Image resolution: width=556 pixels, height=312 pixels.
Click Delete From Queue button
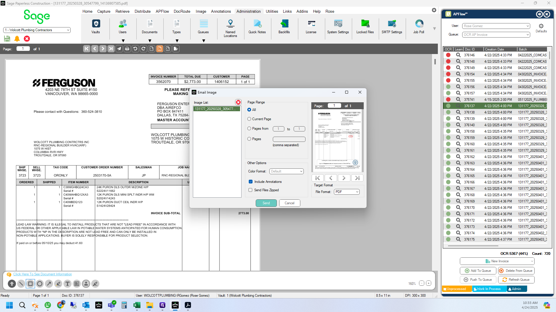pos(516,271)
